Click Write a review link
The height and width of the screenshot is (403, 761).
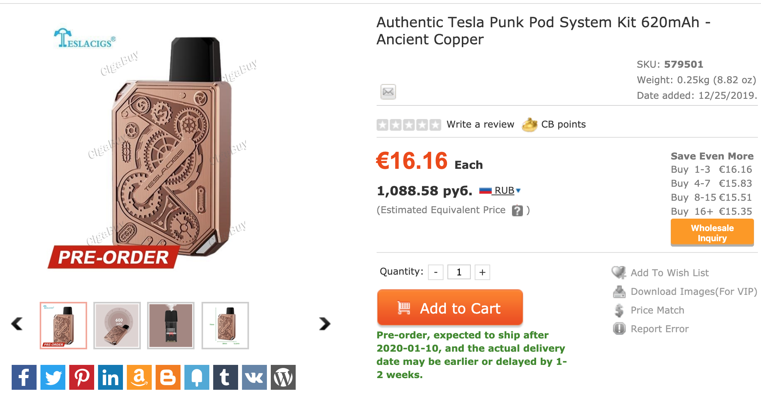tap(480, 124)
